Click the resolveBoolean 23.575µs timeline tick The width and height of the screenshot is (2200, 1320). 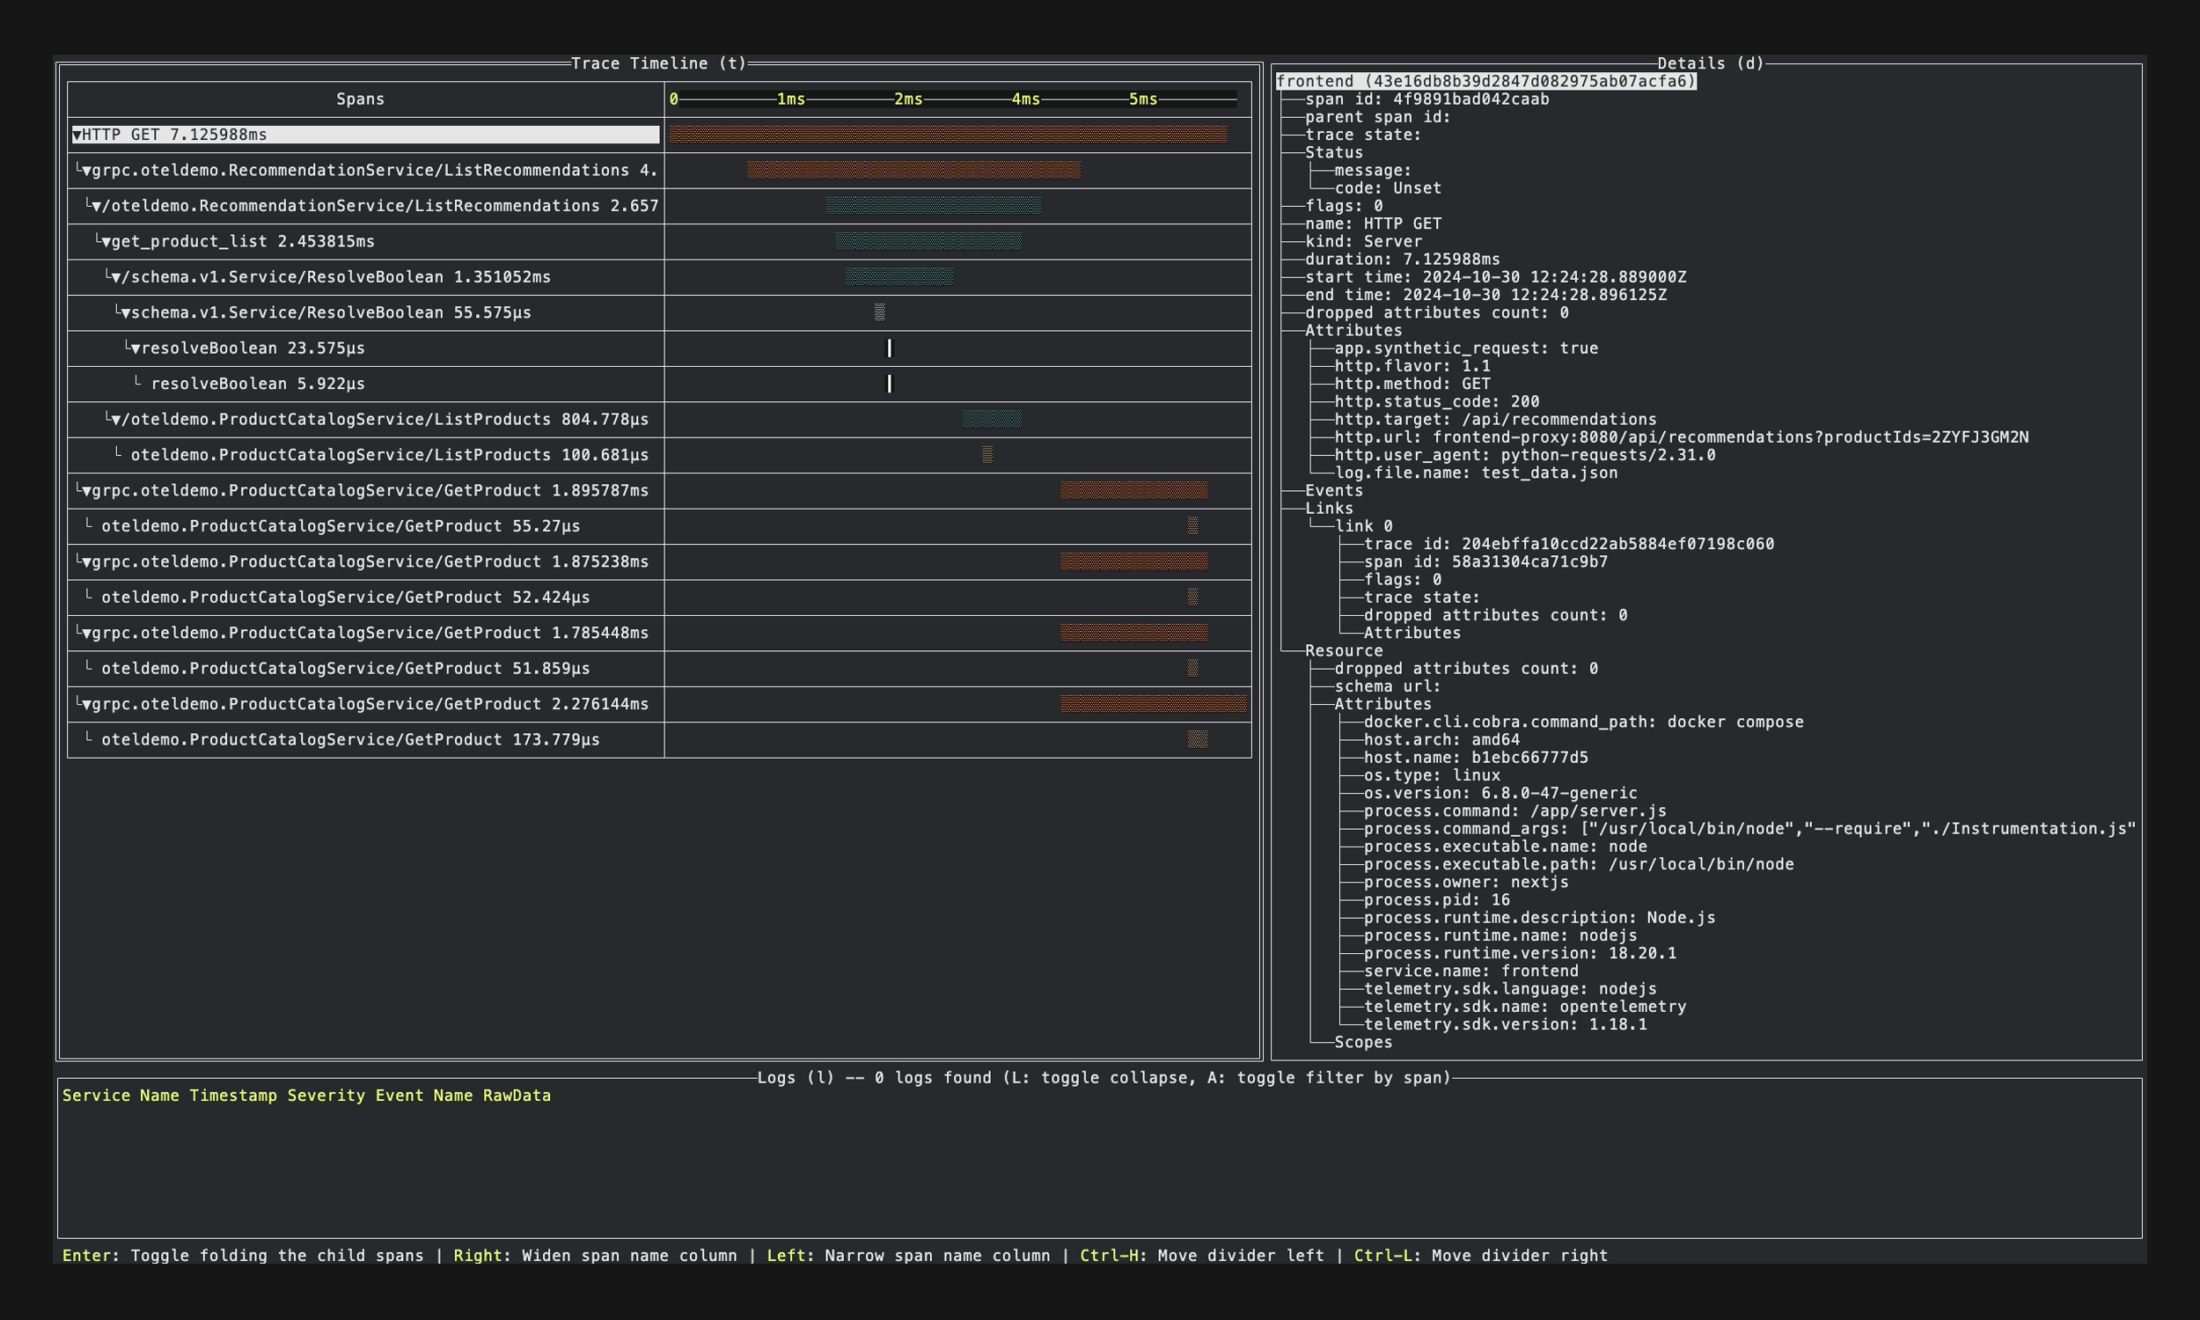(x=890, y=348)
